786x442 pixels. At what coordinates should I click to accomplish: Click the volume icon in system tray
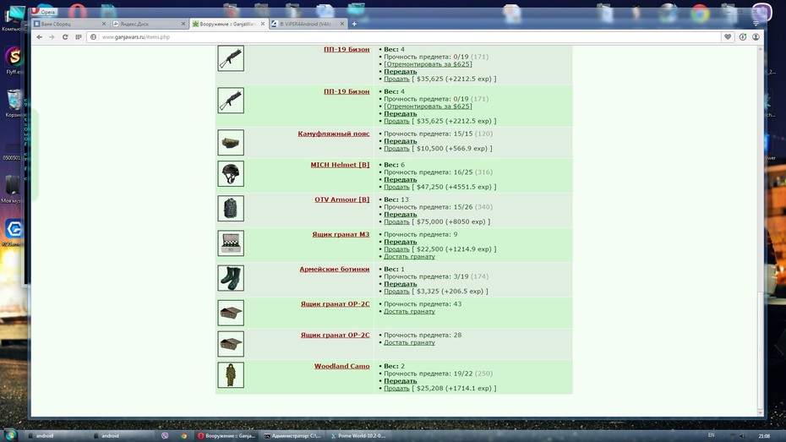743,436
